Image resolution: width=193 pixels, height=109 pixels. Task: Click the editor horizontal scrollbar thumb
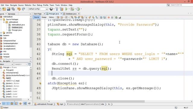pos(105,101)
